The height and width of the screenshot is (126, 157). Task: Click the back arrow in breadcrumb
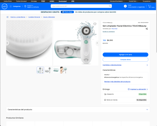tap(8, 17)
